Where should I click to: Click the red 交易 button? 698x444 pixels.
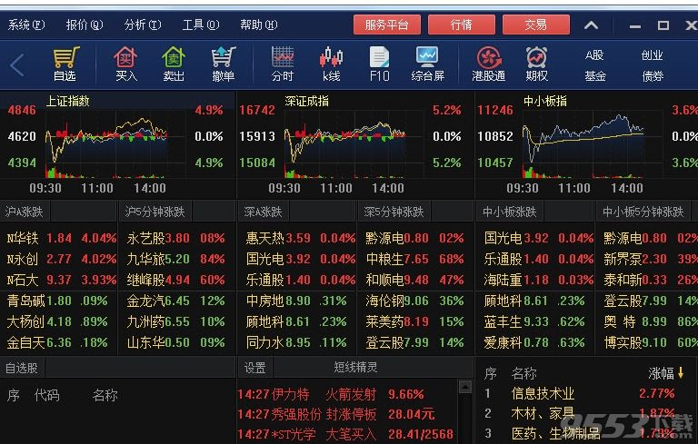tap(536, 25)
